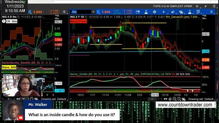
Task: Open right chart Drawing set: Default menu
Action: point(201,99)
